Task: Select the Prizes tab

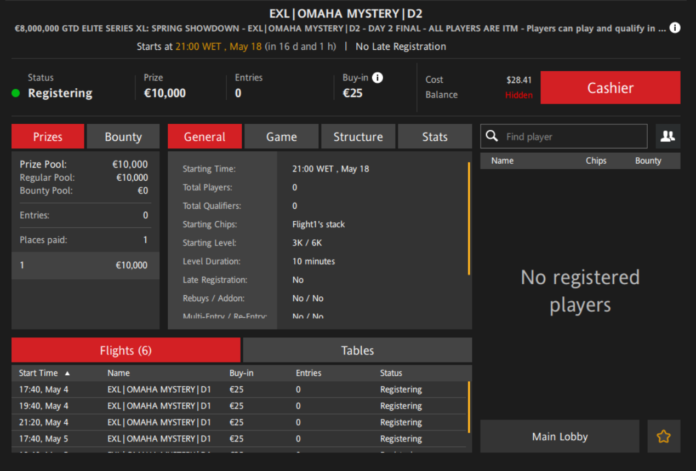Action: pyautogui.click(x=48, y=136)
